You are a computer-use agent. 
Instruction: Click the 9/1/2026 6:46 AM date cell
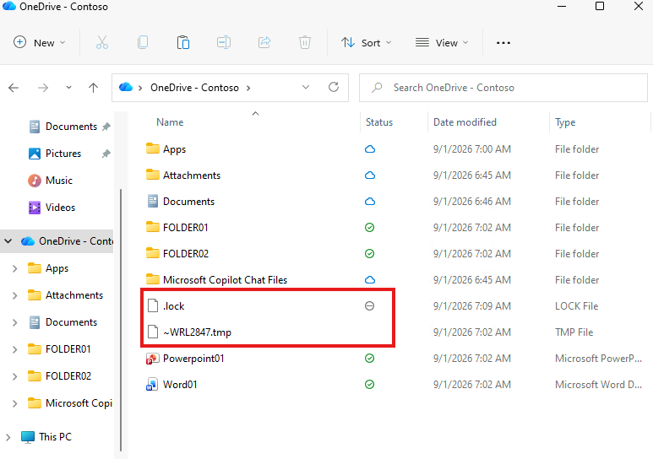[x=472, y=202]
